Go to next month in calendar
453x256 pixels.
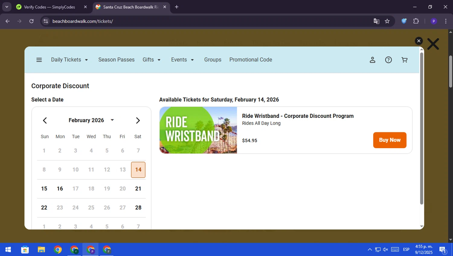pyautogui.click(x=138, y=121)
